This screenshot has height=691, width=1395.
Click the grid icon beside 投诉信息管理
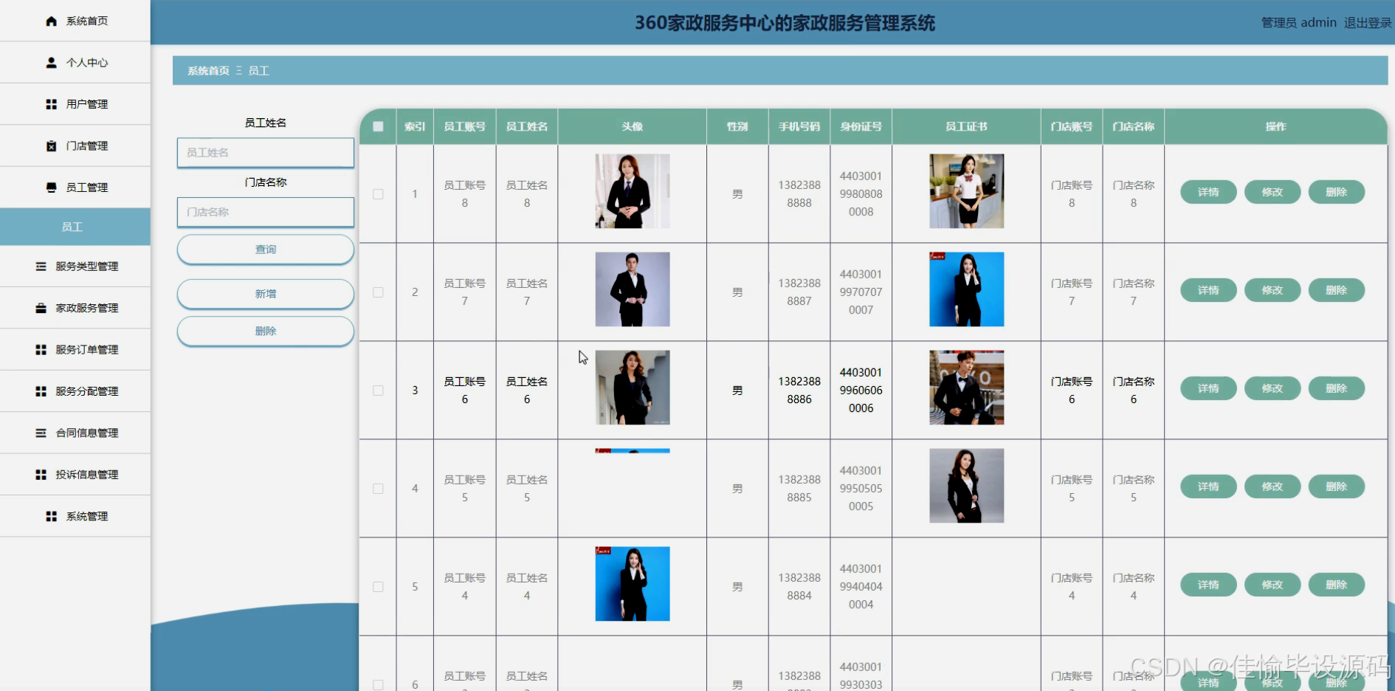(41, 475)
